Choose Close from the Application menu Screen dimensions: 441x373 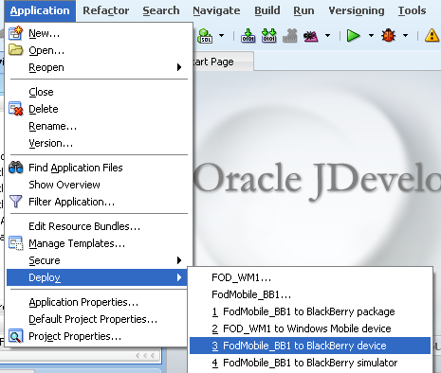pyautogui.click(x=100, y=92)
